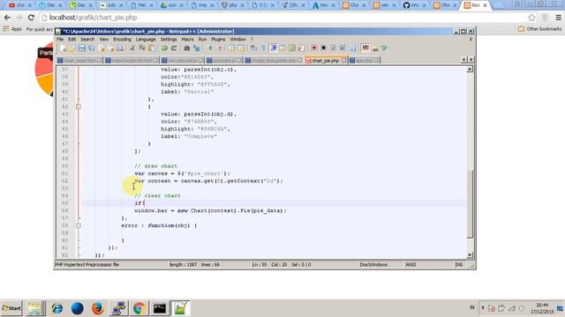Image resolution: width=565 pixels, height=317 pixels.
Task: Toggle INS insert mode in status bar
Action: click(459, 264)
